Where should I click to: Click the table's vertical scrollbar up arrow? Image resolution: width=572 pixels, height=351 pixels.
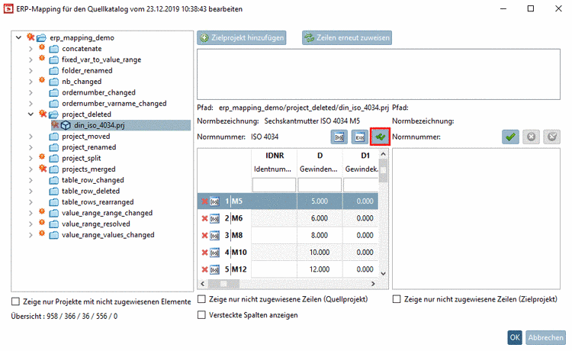383,154
